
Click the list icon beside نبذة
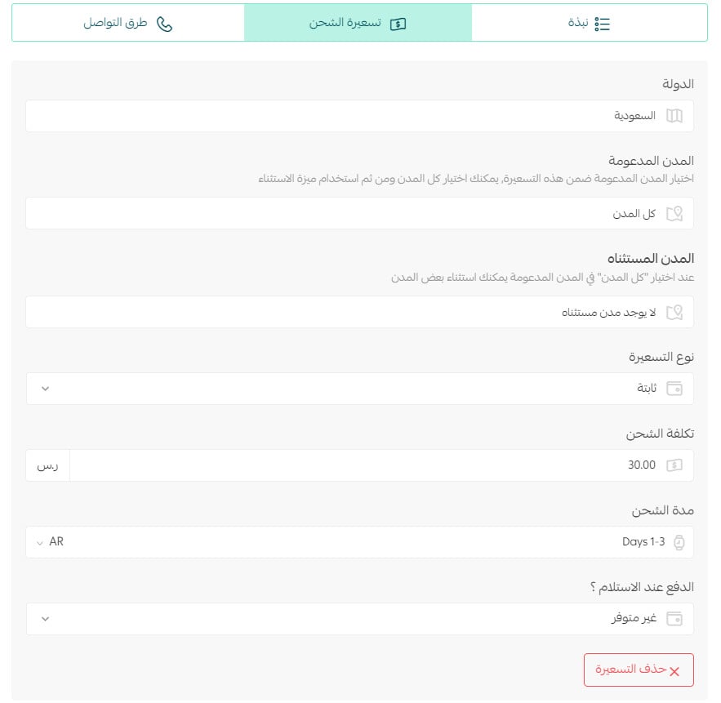tap(602, 24)
